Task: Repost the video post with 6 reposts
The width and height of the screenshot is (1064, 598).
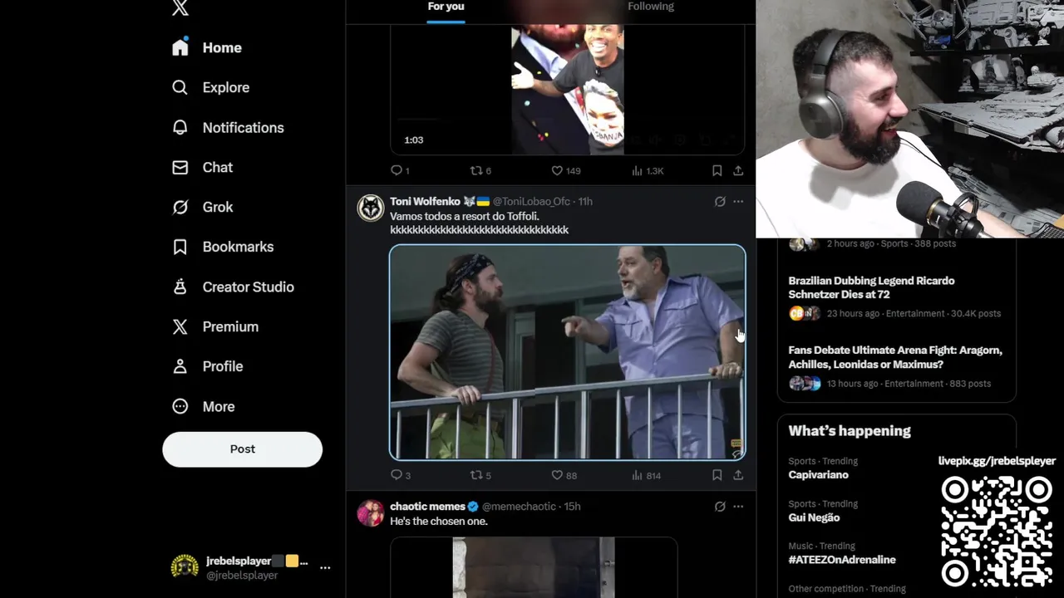Action: pyautogui.click(x=480, y=170)
